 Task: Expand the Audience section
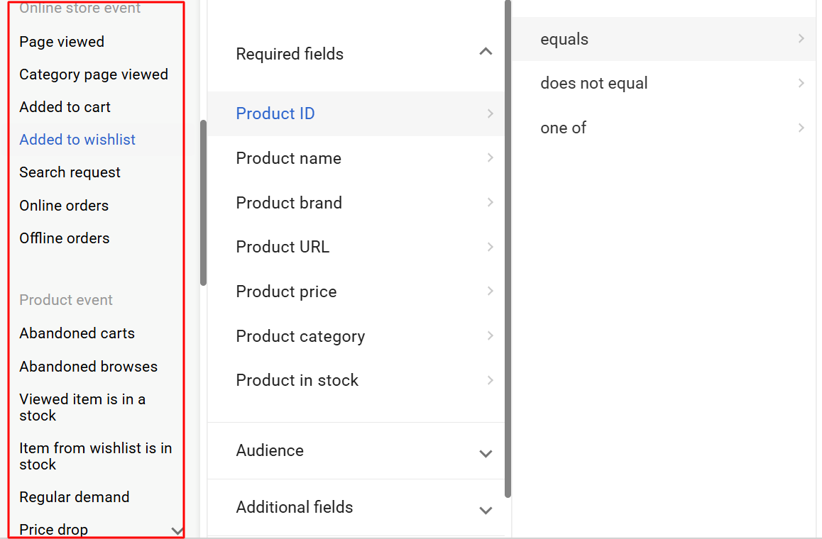(x=486, y=453)
